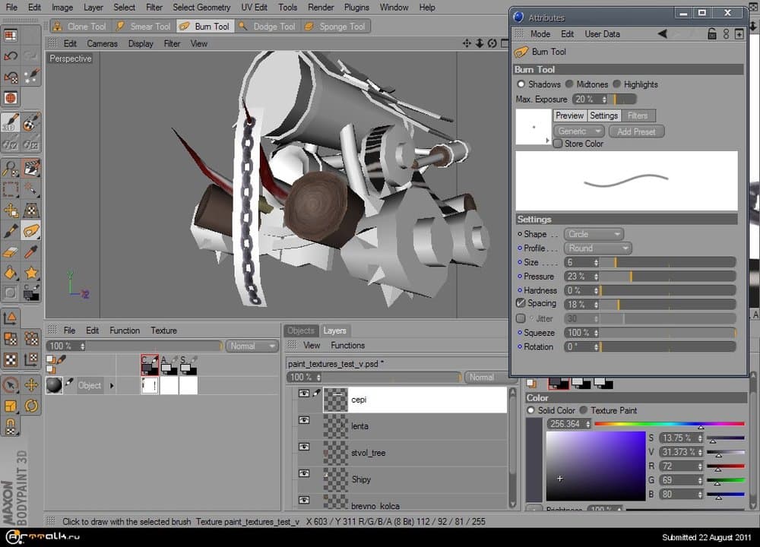Click the Add Preset button

(x=636, y=131)
